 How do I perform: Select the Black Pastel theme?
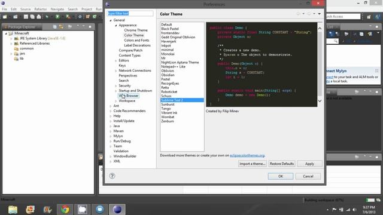click(x=170, y=29)
